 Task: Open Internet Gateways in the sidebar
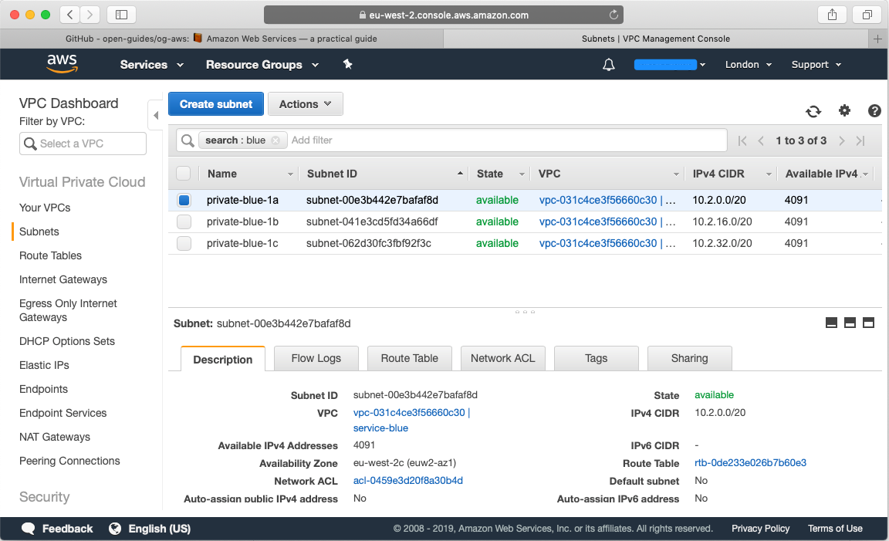tap(63, 279)
